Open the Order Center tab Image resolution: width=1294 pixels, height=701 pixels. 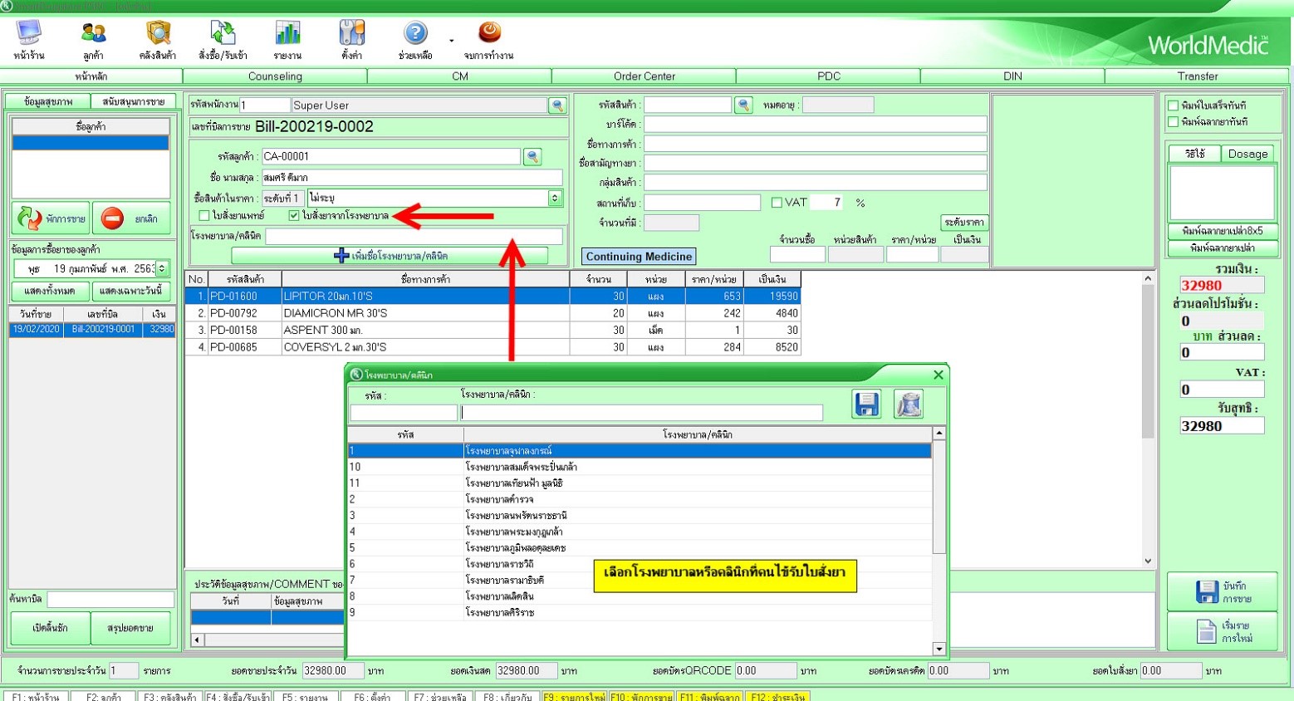coord(644,76)
